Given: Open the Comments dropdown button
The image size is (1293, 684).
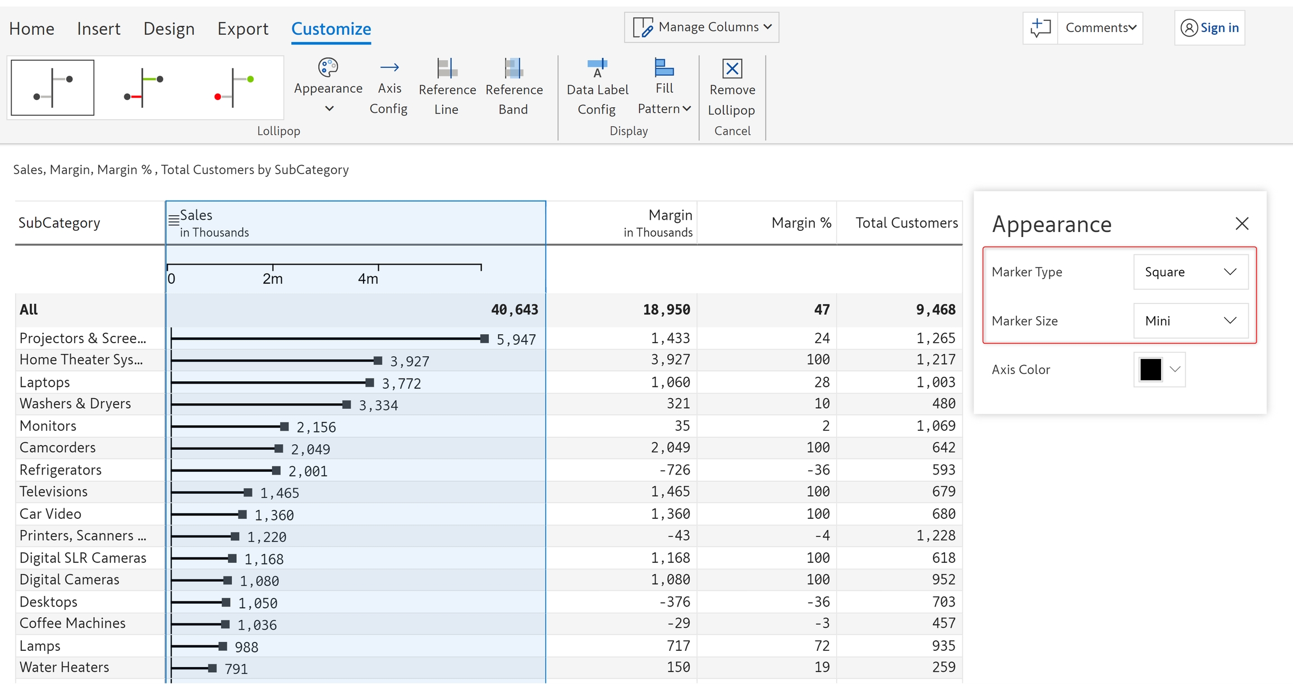Looking at the screenshot, I should pos(1101,28).
